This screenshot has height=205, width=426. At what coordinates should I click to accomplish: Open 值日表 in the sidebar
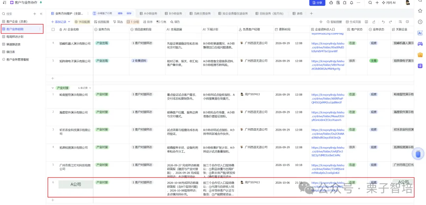click(11, 52)
